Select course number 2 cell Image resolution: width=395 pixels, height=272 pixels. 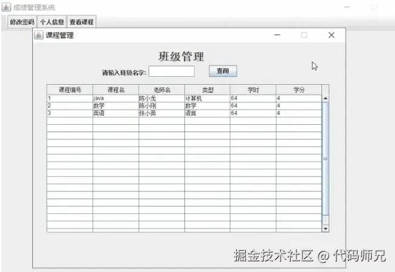[70, 106]
